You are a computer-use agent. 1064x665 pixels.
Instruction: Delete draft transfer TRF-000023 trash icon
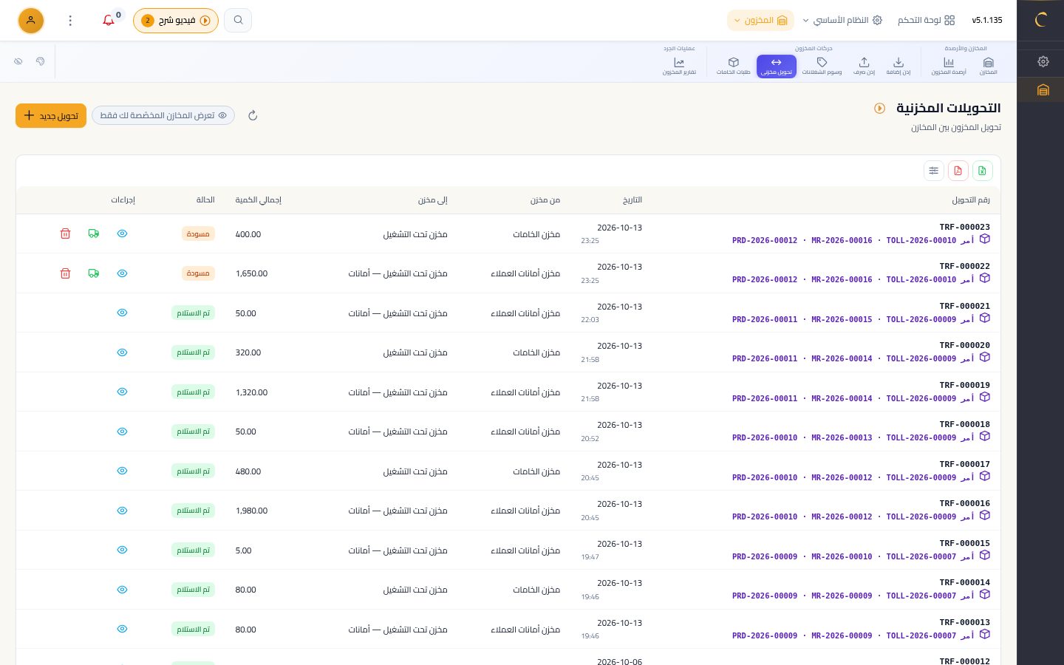pos(65,233)
